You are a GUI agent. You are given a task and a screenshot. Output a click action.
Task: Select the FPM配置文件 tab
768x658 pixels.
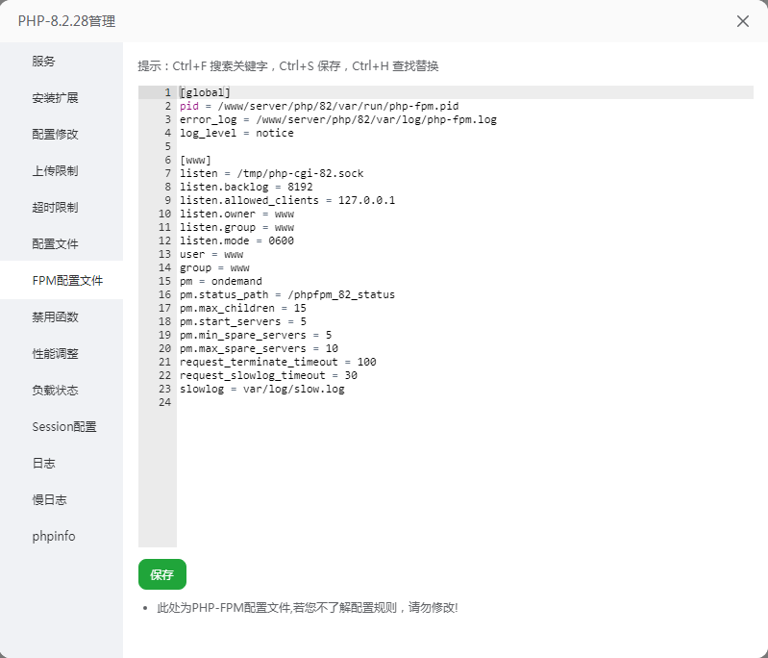(66, 281)
